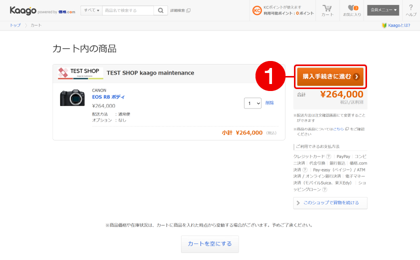Click the total ¥264,000 amount

[342, 94]
